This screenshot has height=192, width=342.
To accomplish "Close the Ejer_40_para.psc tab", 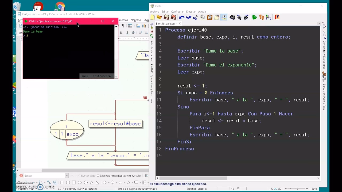I will point(180,23).
